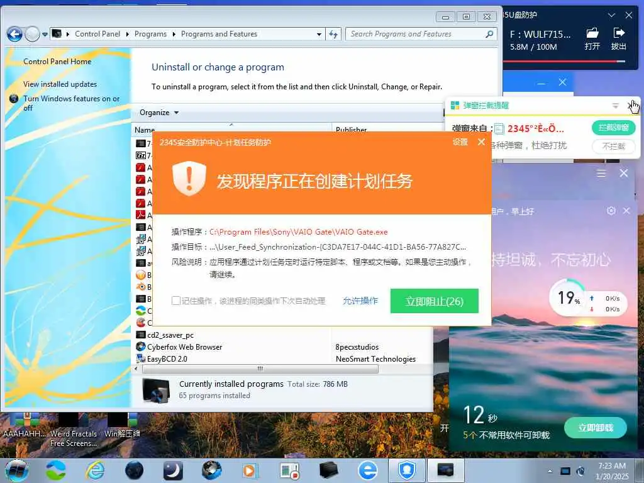
Task: Click the 不拦截 don't-block button
Action: 614,146
